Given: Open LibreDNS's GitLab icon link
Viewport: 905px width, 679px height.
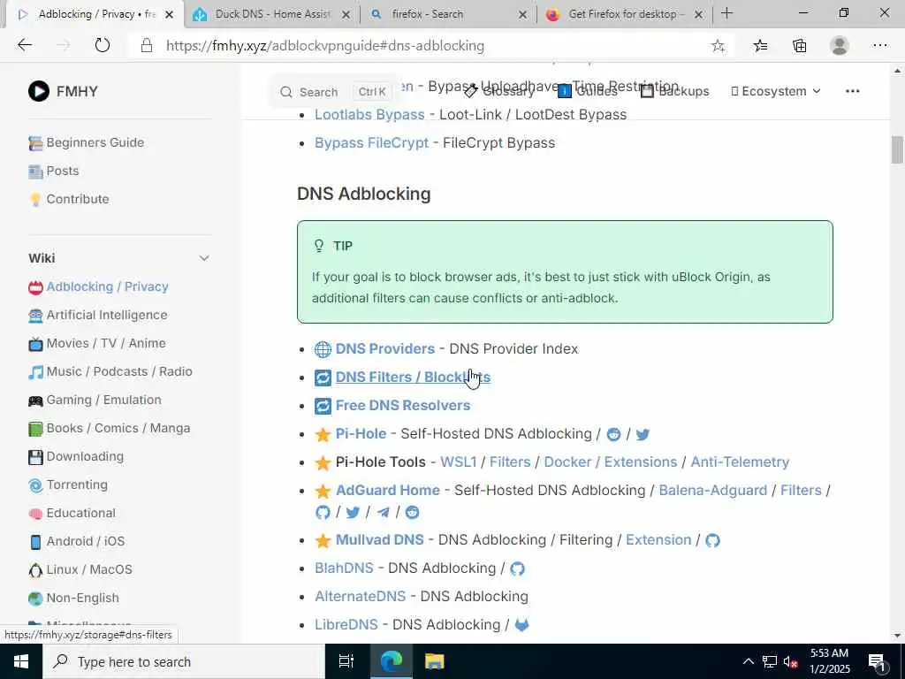Looking at the screenshot, I should point(521,625).
